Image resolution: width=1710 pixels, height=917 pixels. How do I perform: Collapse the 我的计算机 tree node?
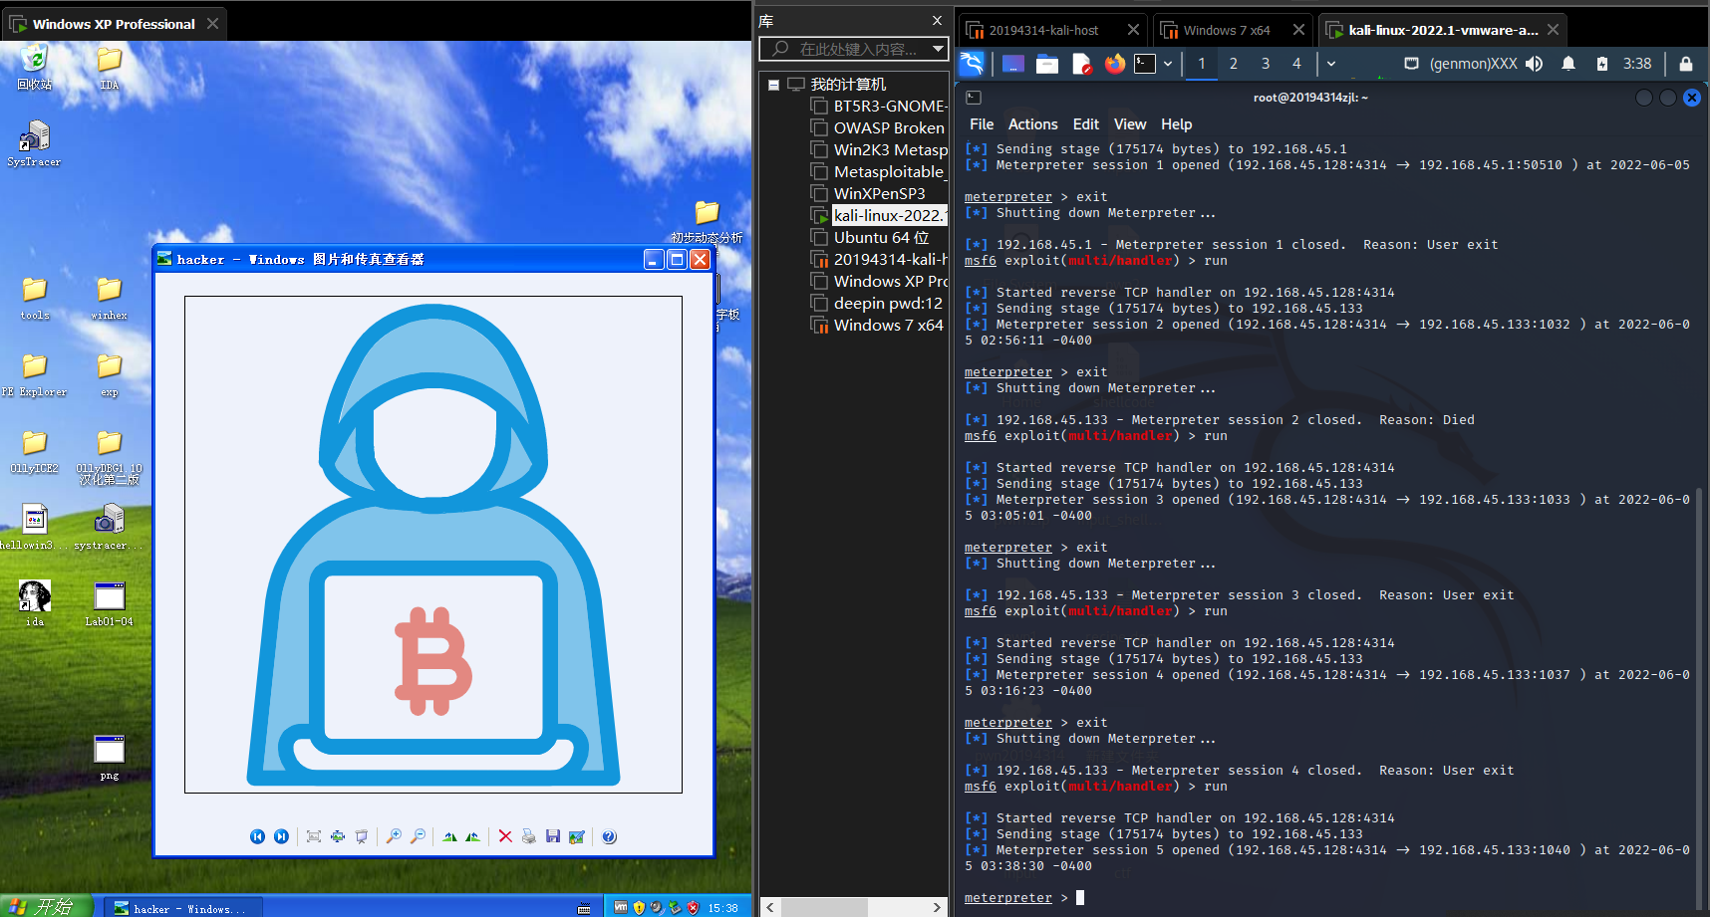click(773, 85)
